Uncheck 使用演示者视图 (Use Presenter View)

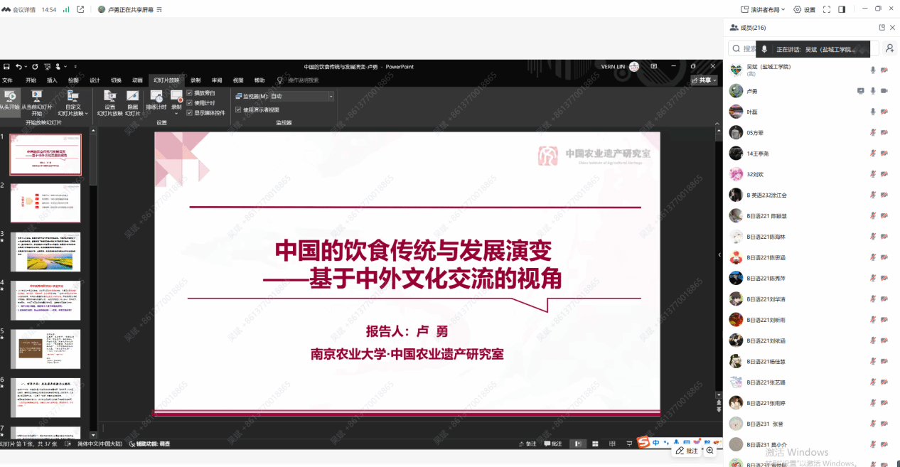coord(238,109)
